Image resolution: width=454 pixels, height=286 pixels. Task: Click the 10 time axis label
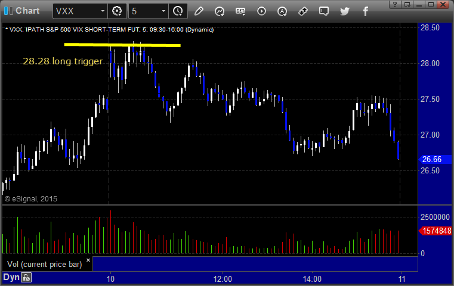pyautogui.click(x=110, y=279)
